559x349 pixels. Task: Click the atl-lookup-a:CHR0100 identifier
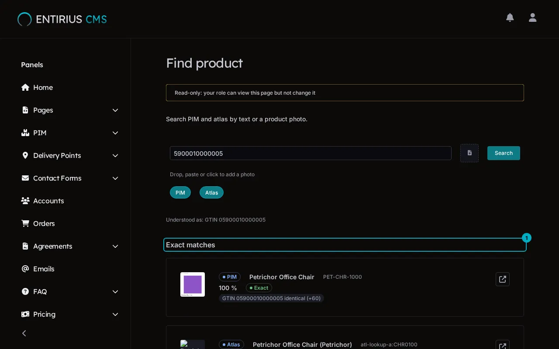[x=389, y=345]
